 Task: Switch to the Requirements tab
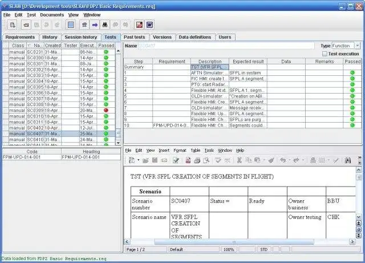(21, 37)
